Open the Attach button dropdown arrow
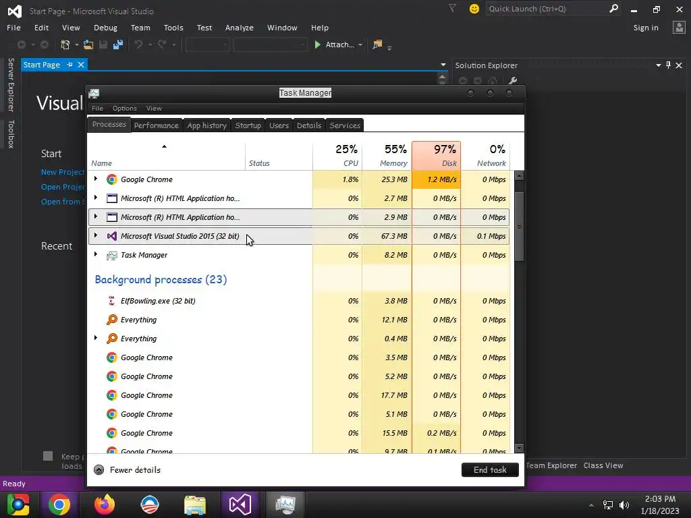The width and height of the screenshot is (691, 518). coord(360,45)
